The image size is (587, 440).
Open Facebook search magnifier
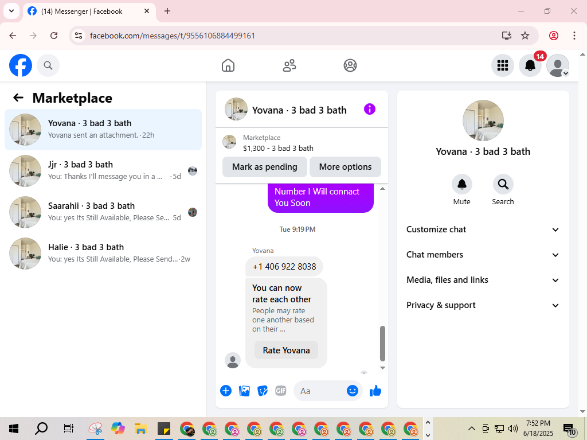click(x=48, y=65)
